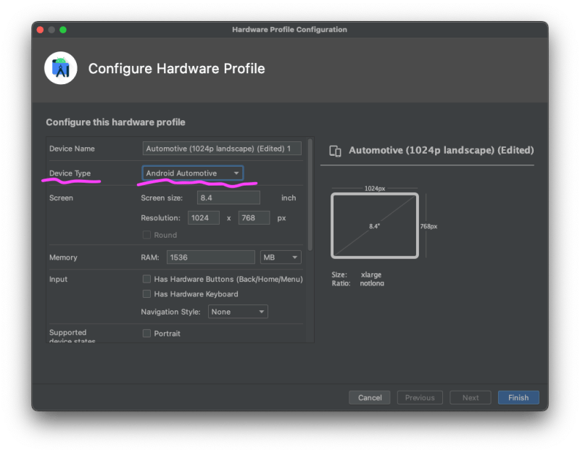Image resolution: width=580 pixels, height=453 pixels.
Task: Enable Has Hardware Keyboard checkbox
Action: [x=147, y=294]
